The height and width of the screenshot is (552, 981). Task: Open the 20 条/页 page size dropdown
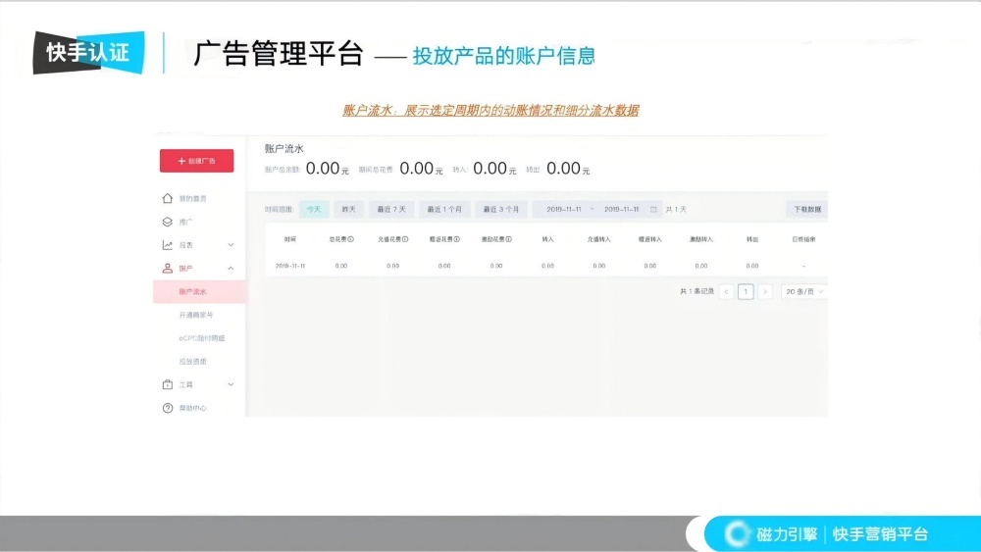pyautogui.click(x=804, y=292)
